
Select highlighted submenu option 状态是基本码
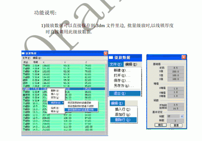coord(81,110)
